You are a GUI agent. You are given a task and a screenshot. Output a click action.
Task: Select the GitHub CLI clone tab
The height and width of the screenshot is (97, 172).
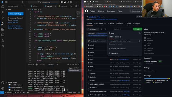point(118,37)
